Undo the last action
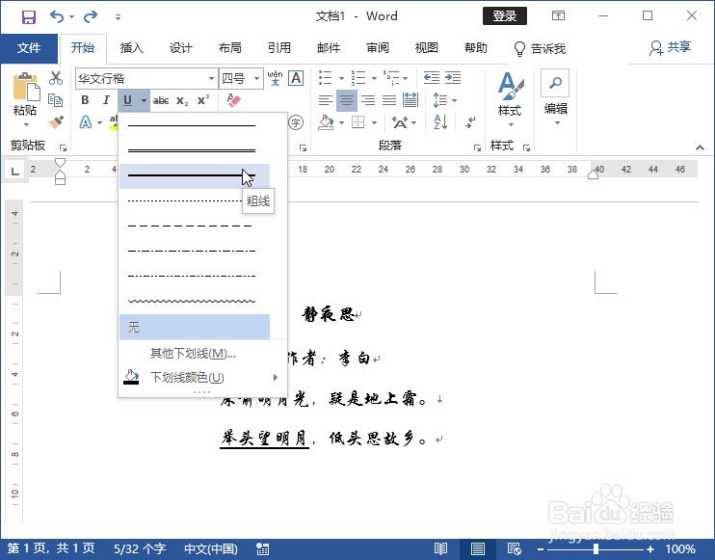The height and width of the screenshot is (560, 715). tap(57, 17)
